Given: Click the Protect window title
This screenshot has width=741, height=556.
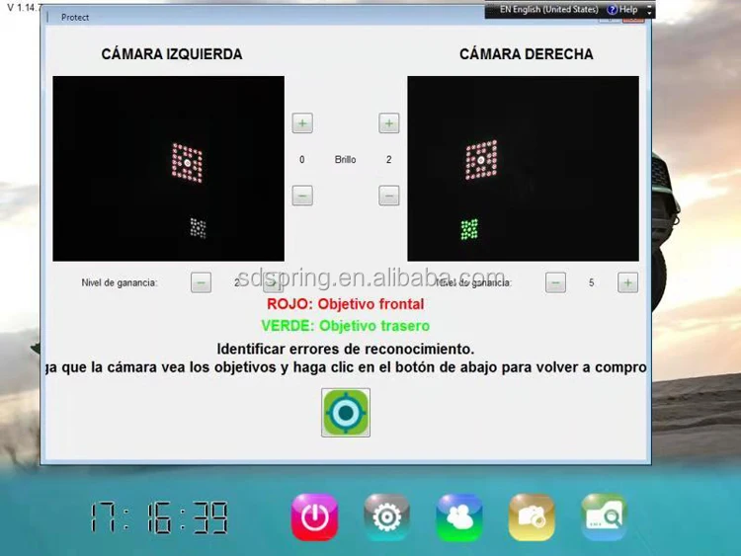Looking at the screenshot, I should coord(75,18).
